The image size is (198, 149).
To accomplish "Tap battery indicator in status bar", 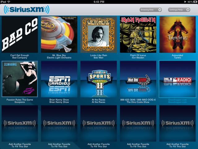I will pos(195,2).
